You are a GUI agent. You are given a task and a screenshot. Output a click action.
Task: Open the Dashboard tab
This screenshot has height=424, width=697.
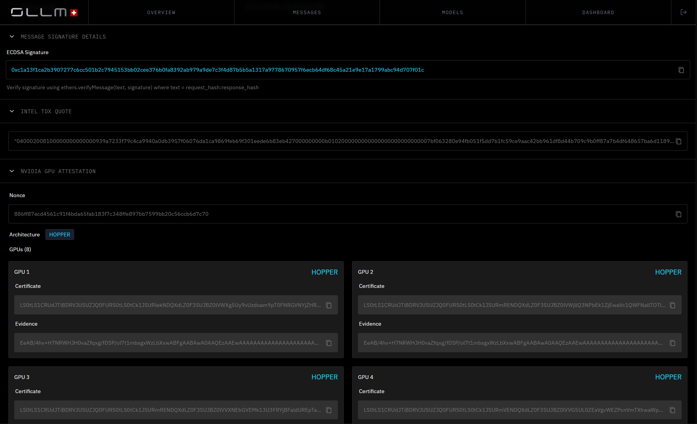tap(598, 13)
